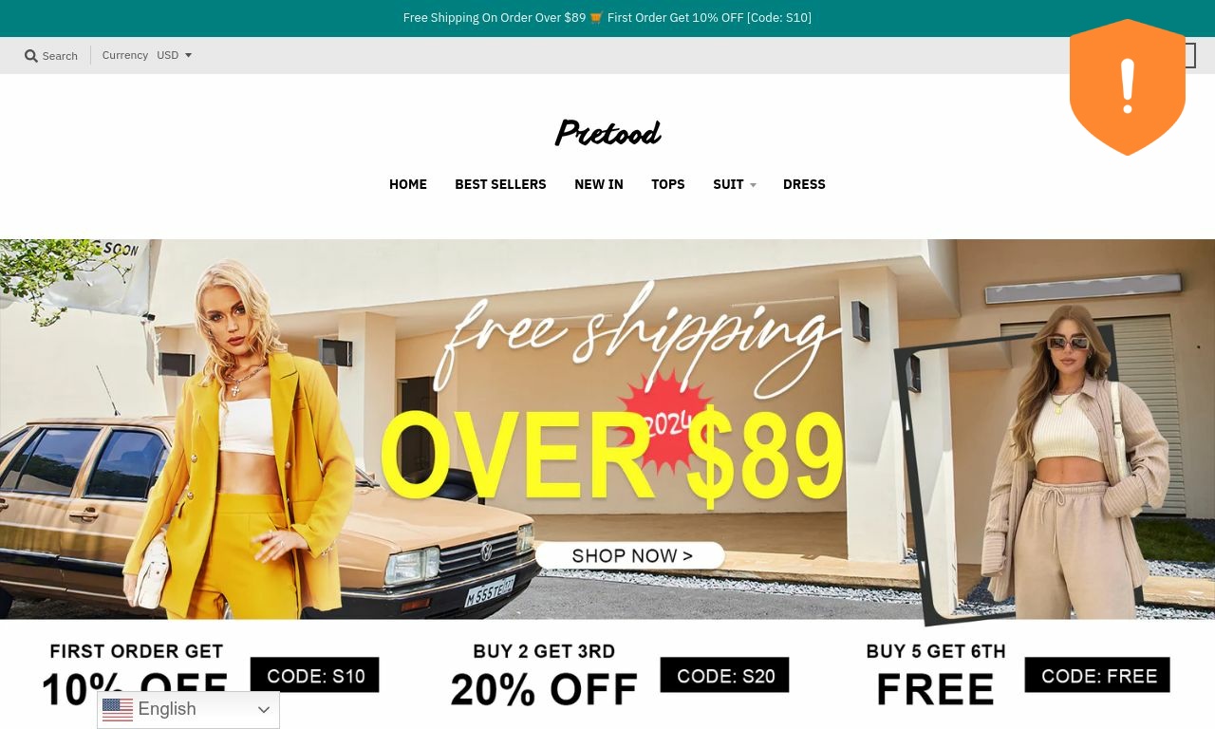Click the CODE: S20 promo badge

725,676
